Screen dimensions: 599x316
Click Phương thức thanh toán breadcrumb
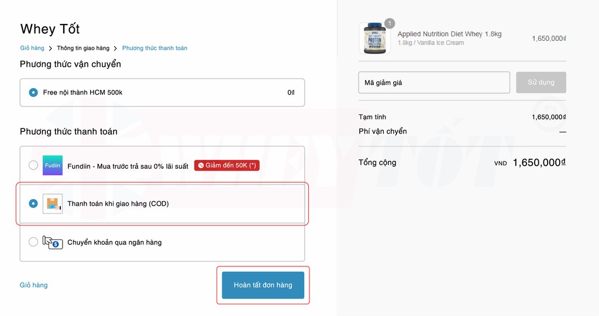pos(154,48)
